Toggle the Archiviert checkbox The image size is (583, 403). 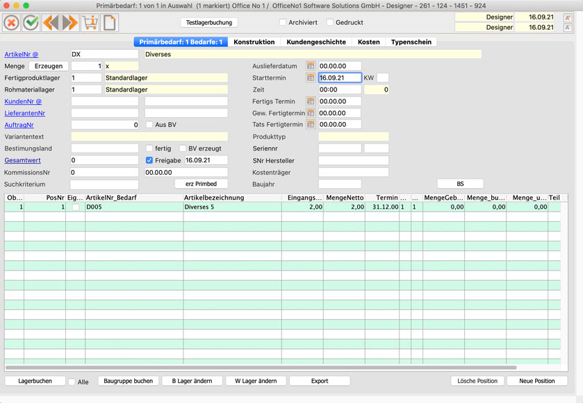click(283, 22)
